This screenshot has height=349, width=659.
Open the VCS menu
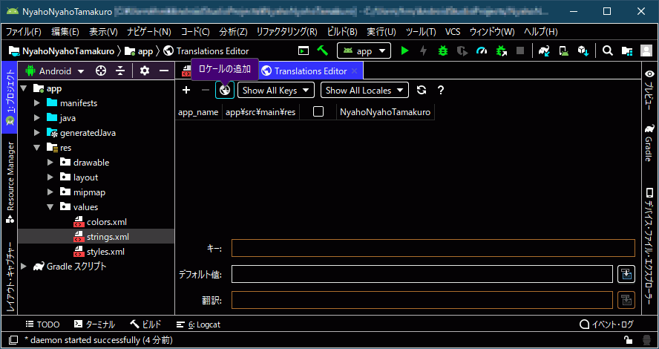click(453, 32)
